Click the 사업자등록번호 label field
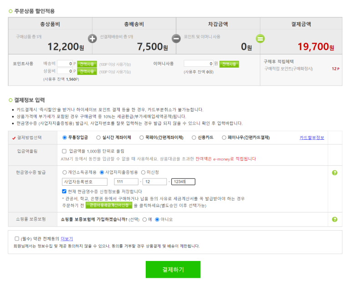 click(85, 182)
